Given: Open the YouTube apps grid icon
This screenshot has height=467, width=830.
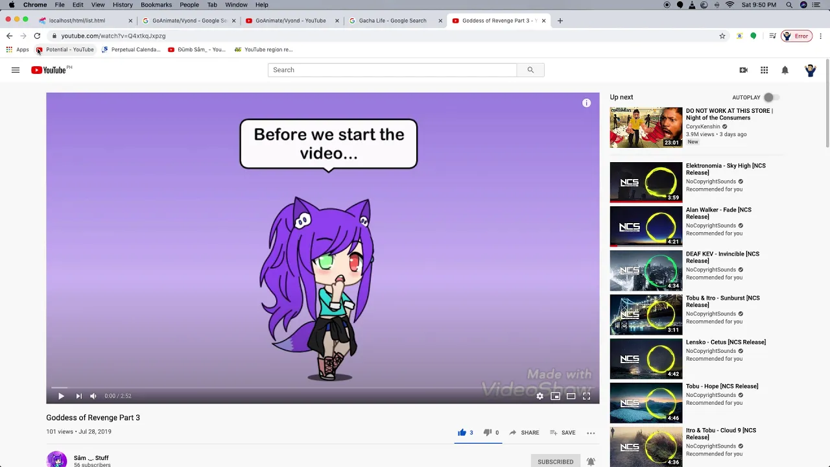Looking at the screenshot, I should click(765, 70).
